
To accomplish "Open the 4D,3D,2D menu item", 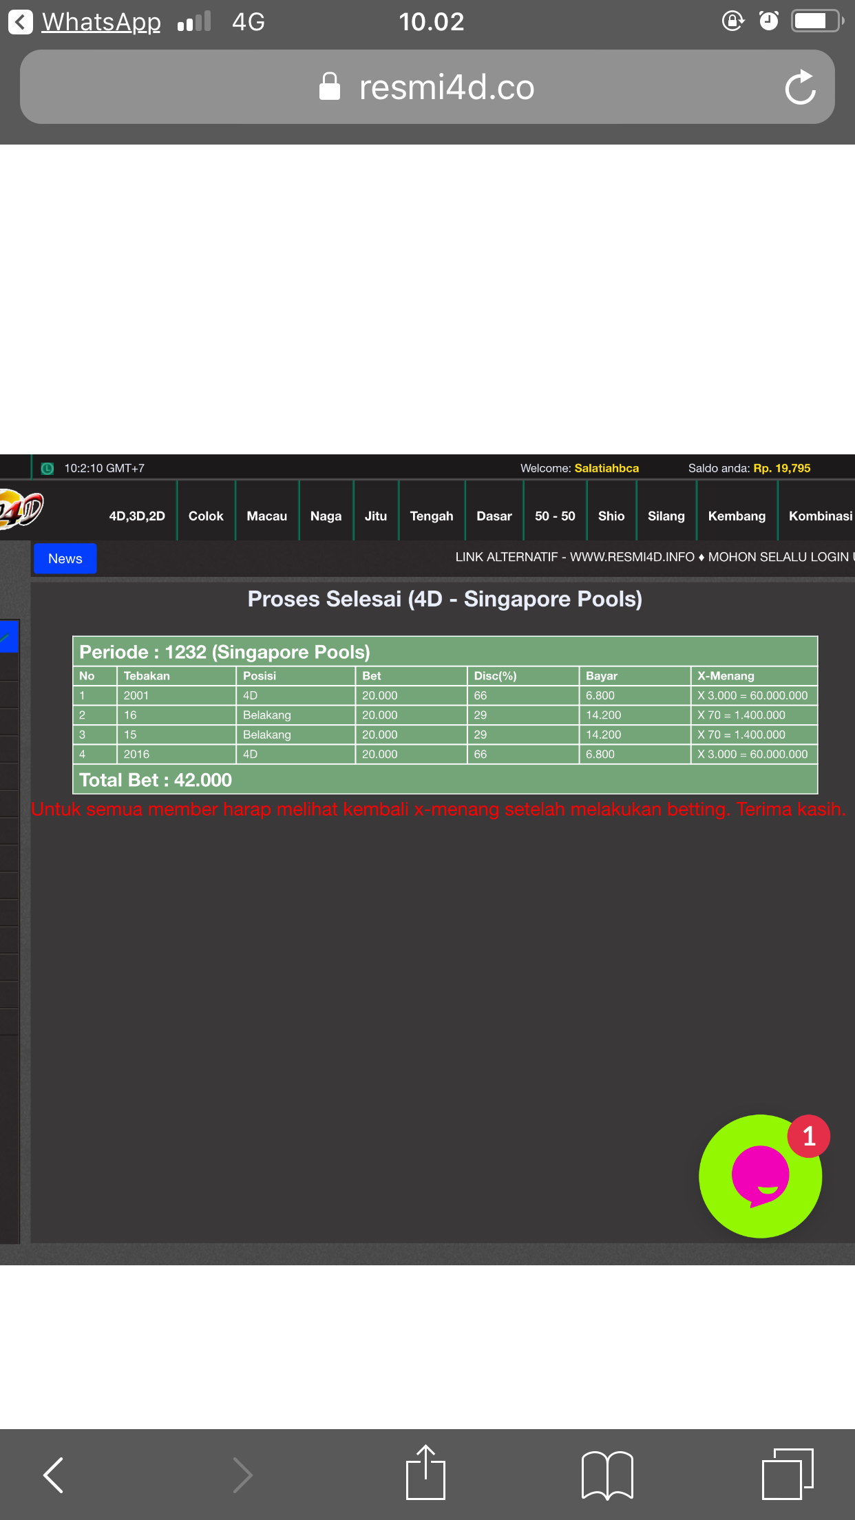I will [x=137, y=516].
